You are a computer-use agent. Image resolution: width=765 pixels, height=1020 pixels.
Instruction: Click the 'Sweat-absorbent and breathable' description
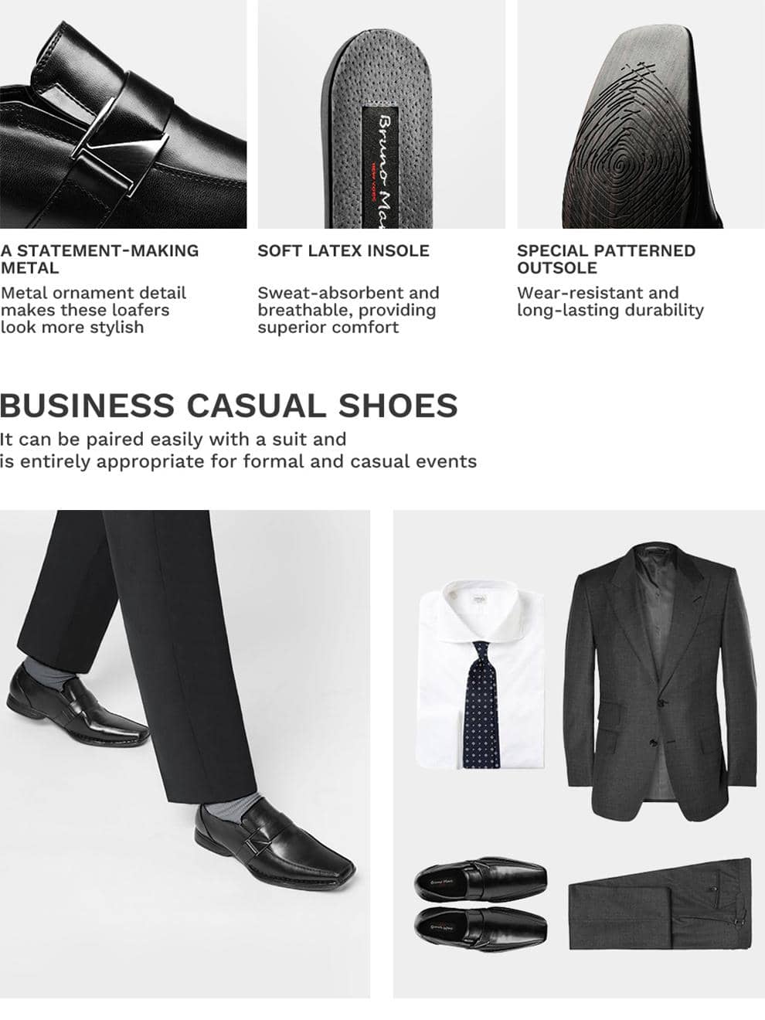tap(348, 310)
